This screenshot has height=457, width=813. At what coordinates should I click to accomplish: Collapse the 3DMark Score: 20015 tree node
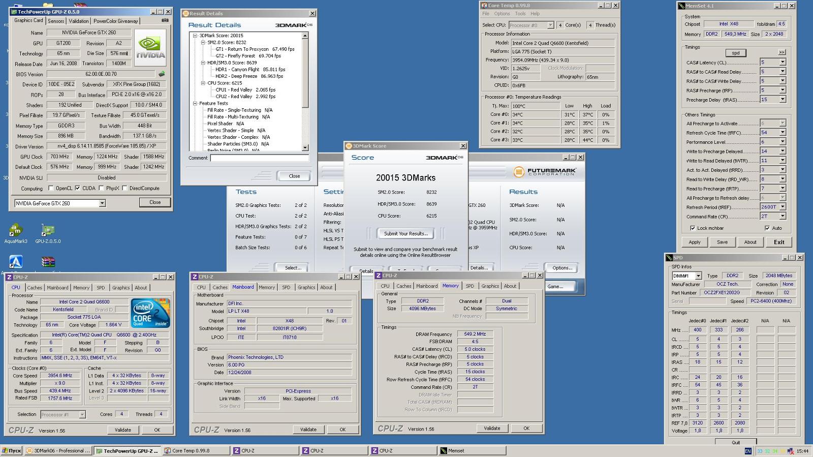(195, 36)
